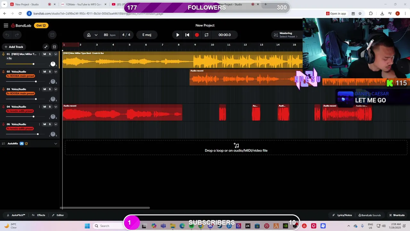Click the redo arrow icon
The width and height of the screenshot is (410, 231).
tap(17, 35)
